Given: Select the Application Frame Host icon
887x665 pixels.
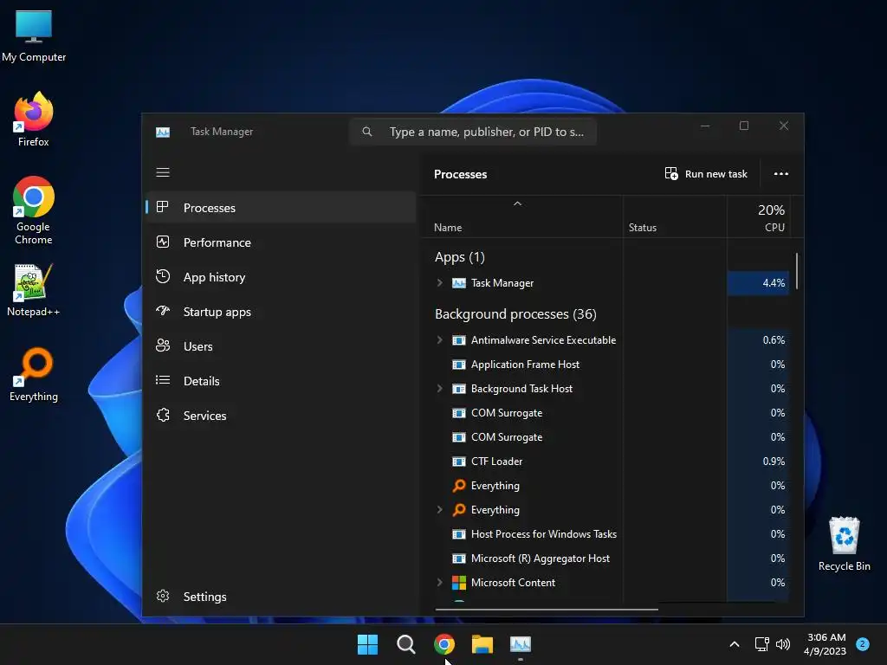Looking at the screenshot, I should 459,365.
